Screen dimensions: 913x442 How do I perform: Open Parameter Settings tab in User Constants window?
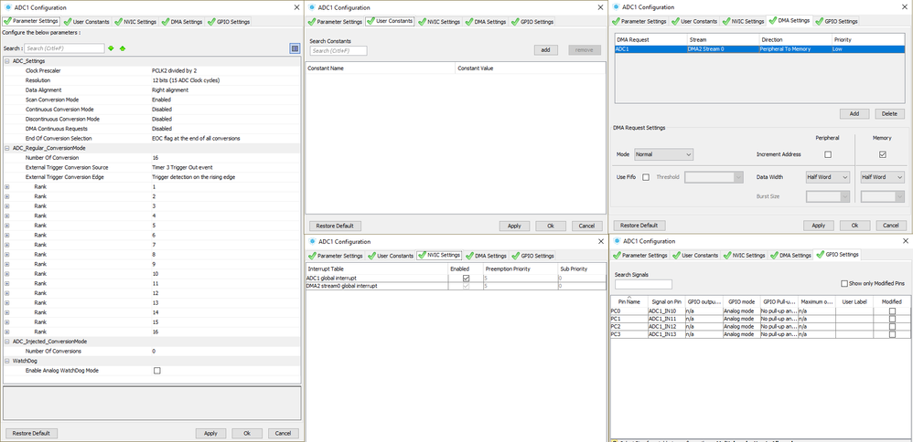coord(336,22)
